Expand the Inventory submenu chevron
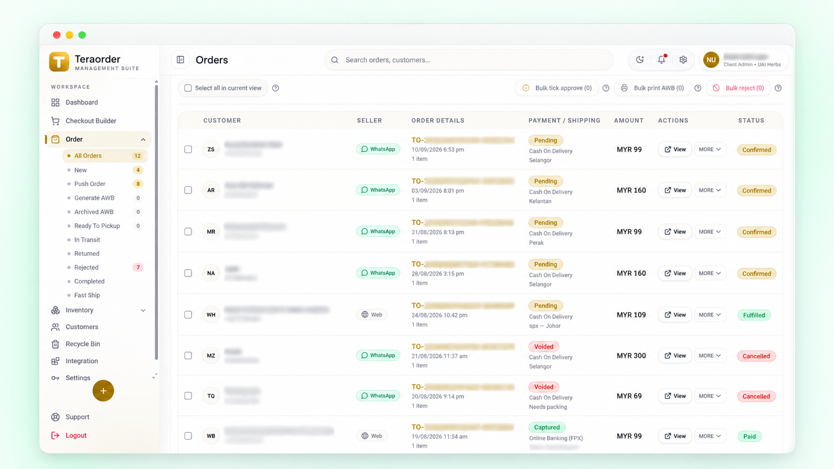This screenshot has height=469, width=834. [x=143, y=310]
